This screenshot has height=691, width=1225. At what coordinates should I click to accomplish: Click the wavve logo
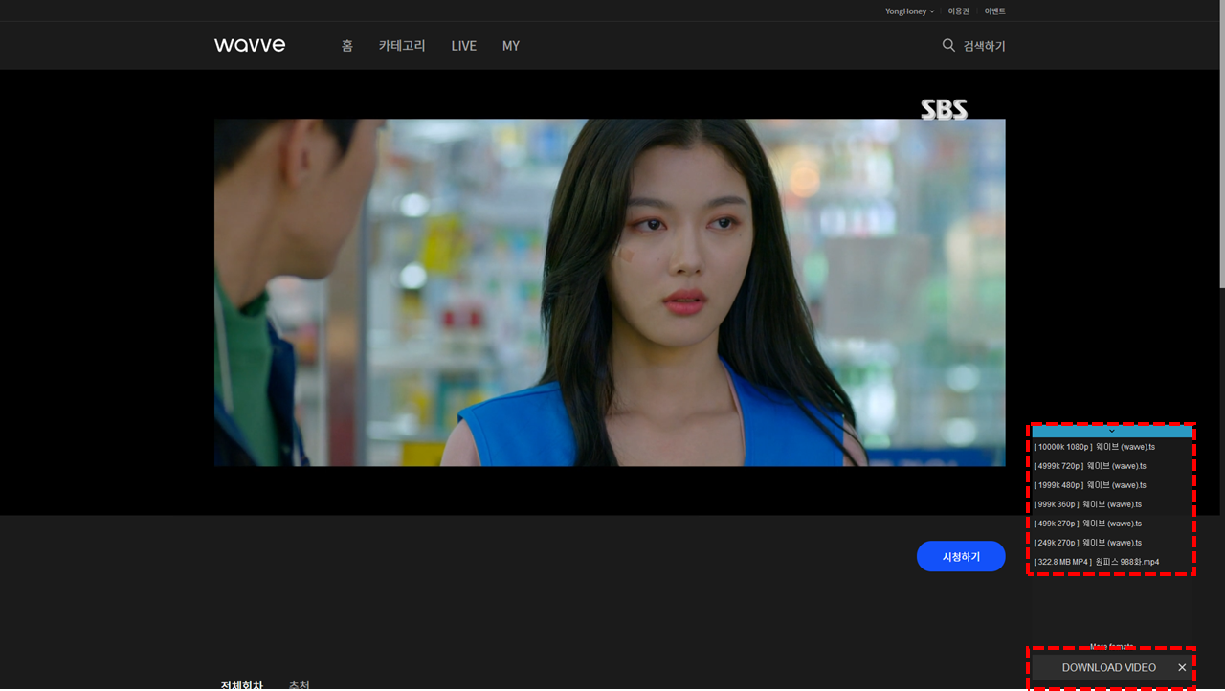point(250,45)
